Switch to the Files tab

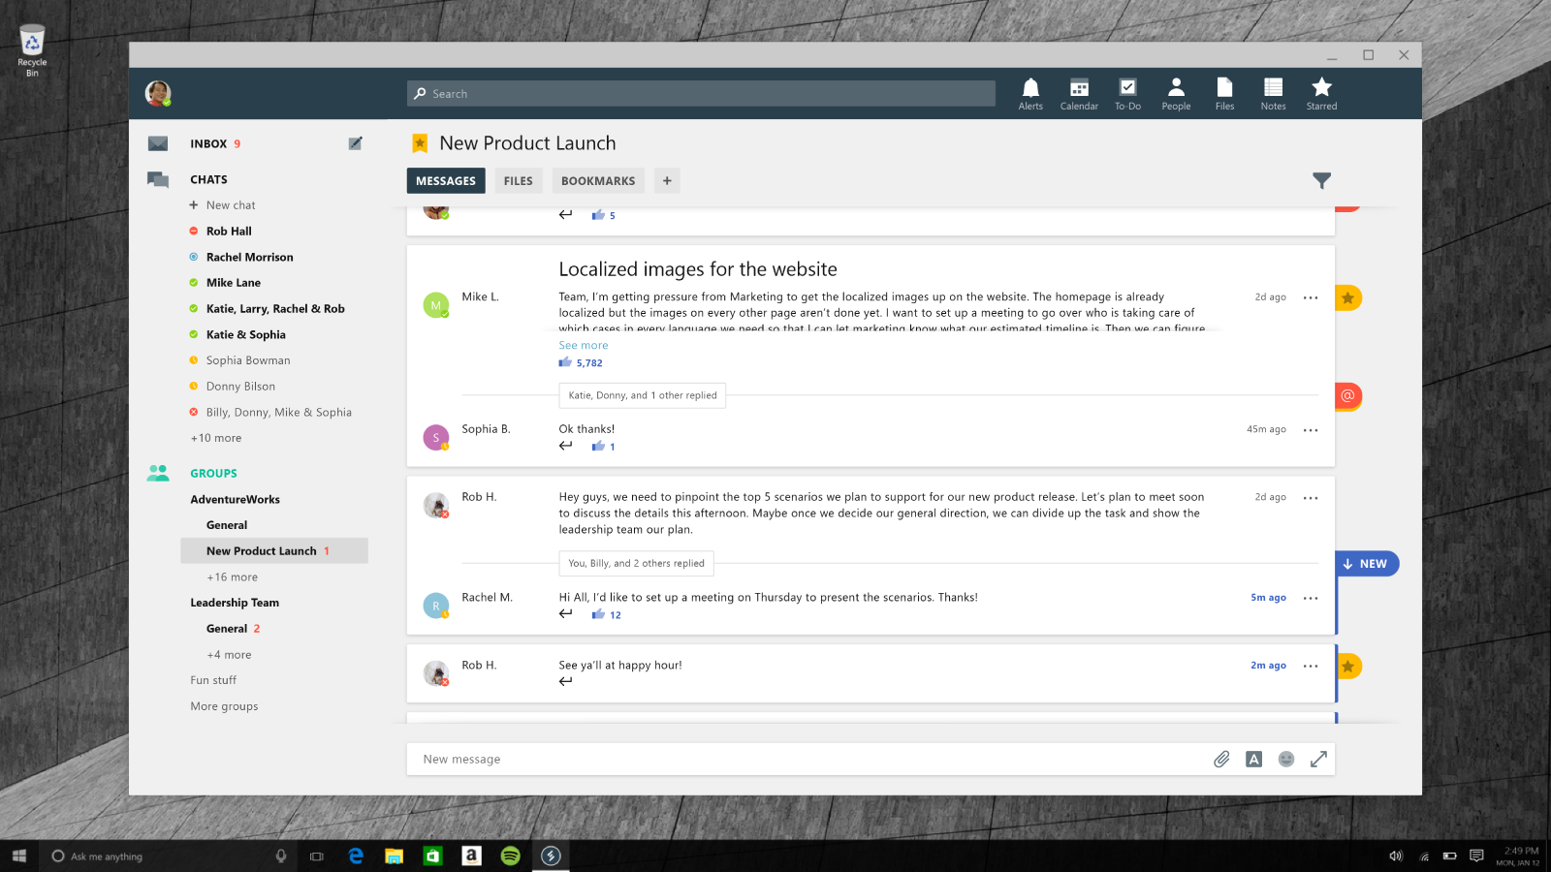518,181
